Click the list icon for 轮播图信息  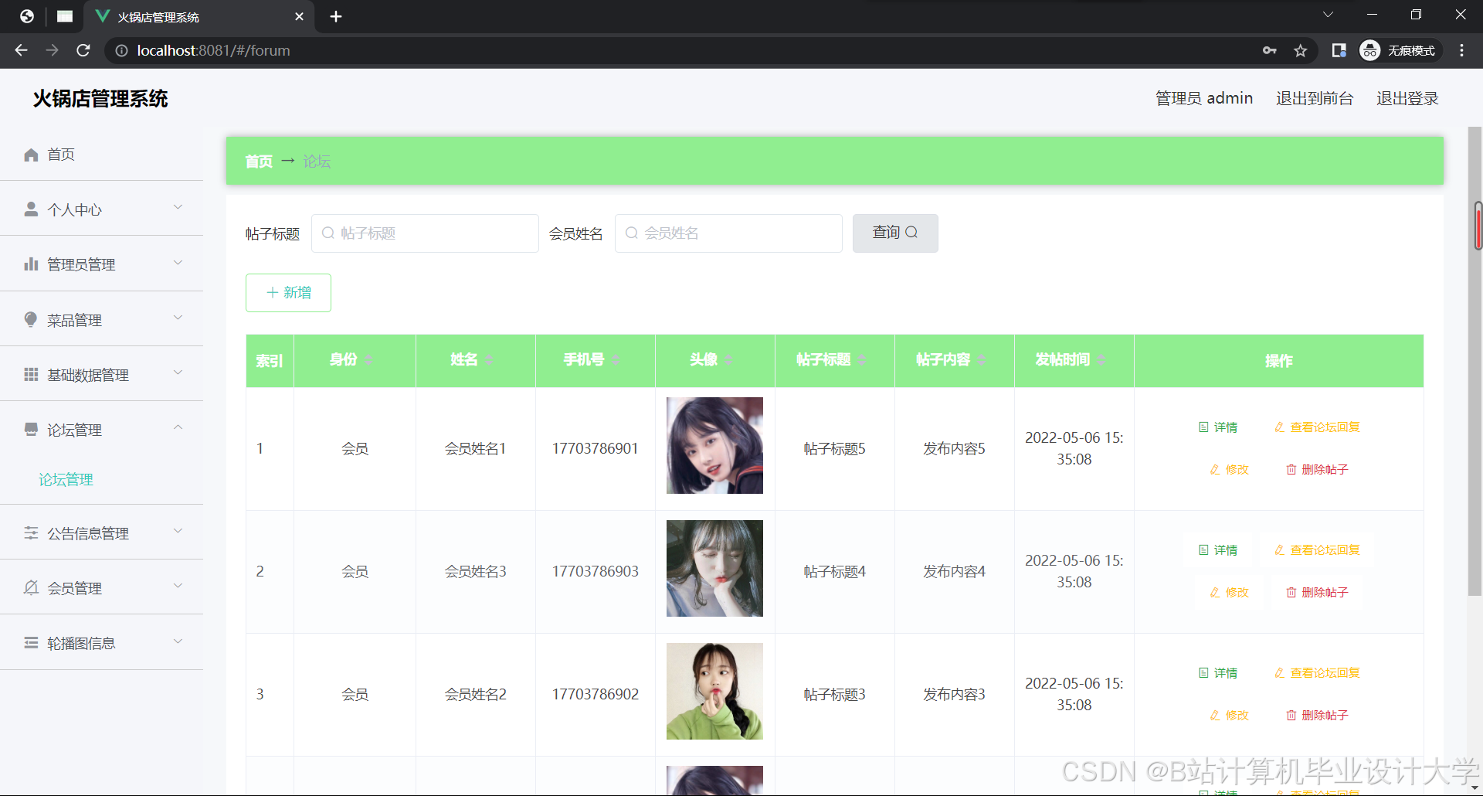click(x=31, y=642)
